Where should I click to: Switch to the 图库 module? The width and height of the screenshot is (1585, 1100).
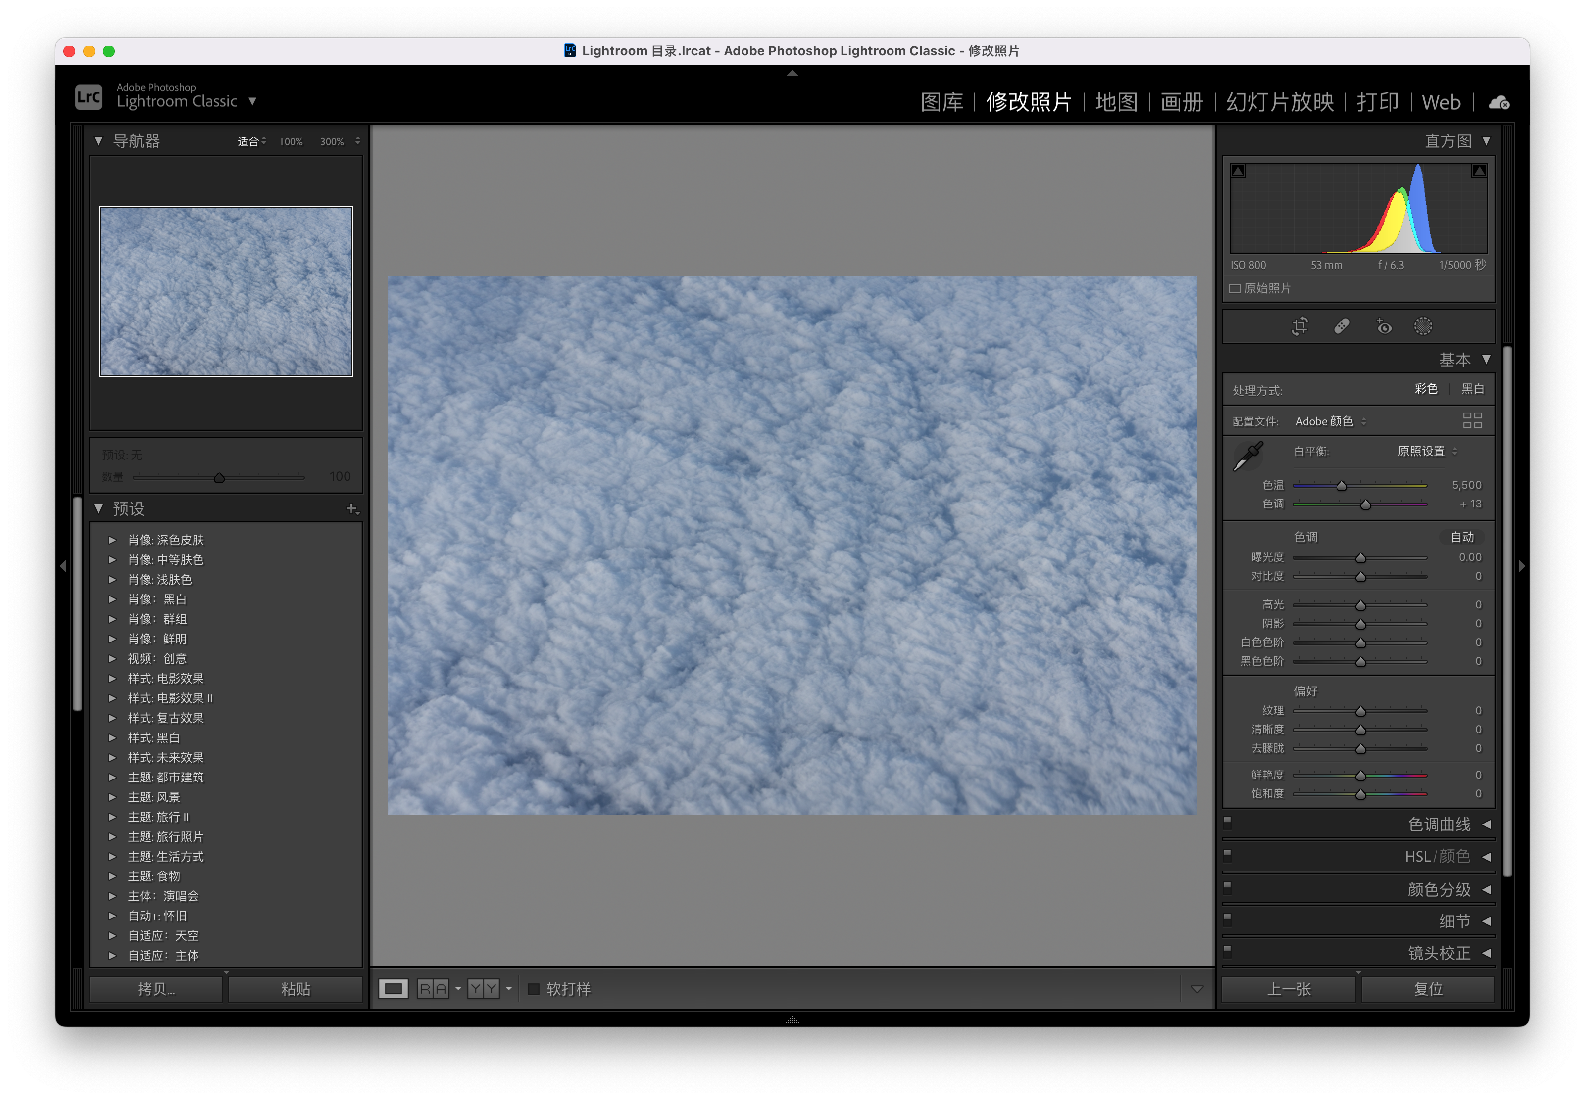coord(941,103)
